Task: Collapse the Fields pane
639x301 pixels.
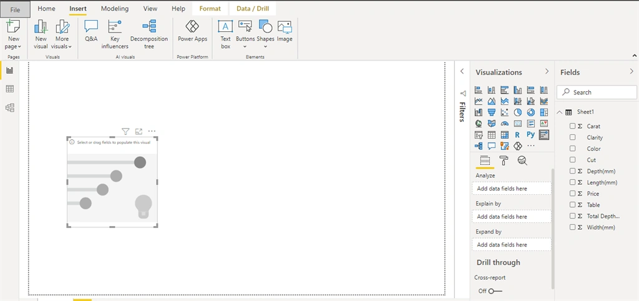Action: [x=632, y=71]
